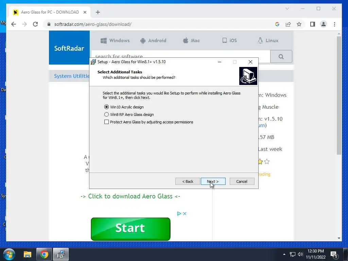Click the SoftRadar logo
Screen dimensions: 348x261
69,48
